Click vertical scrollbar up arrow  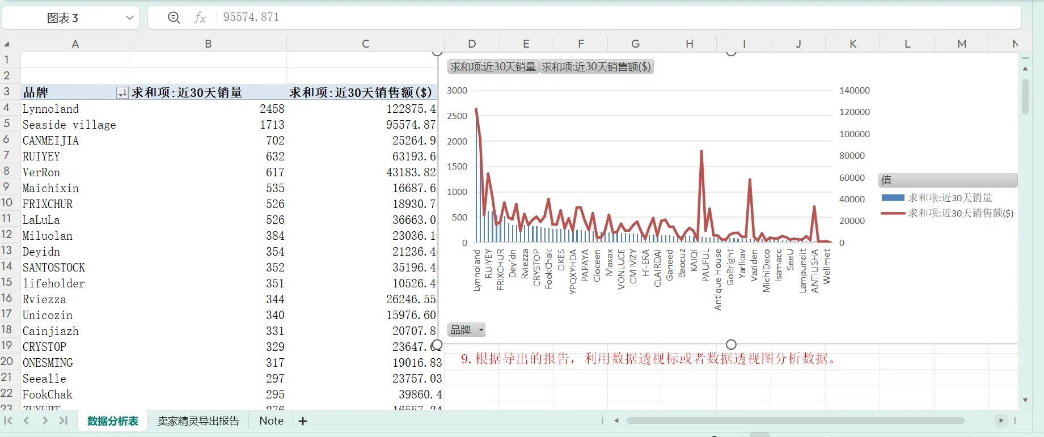click(1025, 69)
